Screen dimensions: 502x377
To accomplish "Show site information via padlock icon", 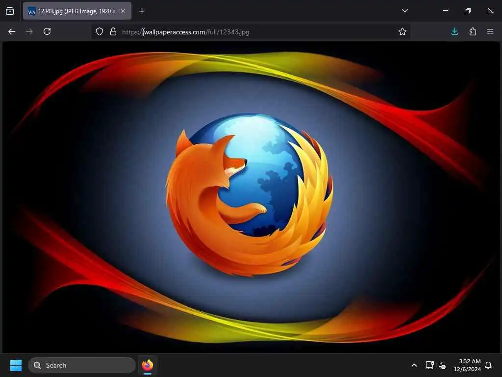I will (x=113, y=31).
